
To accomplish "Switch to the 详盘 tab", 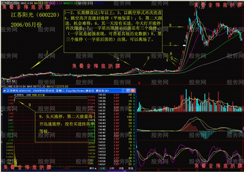I will pos(121,168).
